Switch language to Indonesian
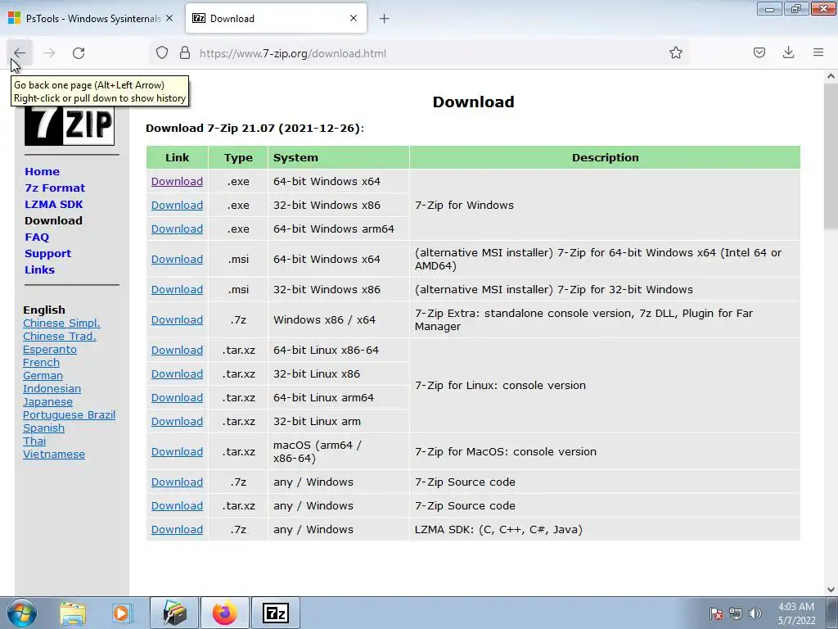This screenshot has width=838, height=629. click(52, 389)
